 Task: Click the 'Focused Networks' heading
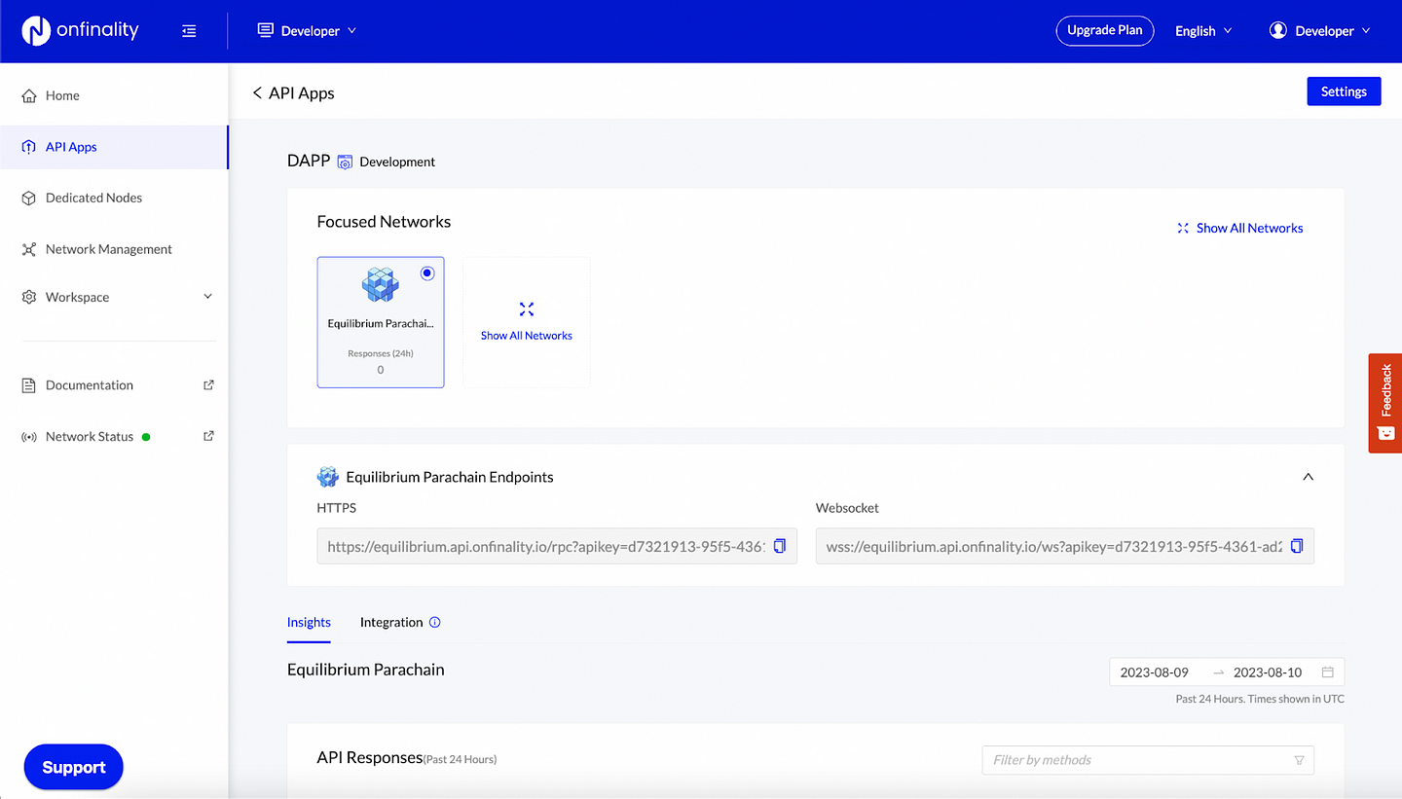[384, 222]
